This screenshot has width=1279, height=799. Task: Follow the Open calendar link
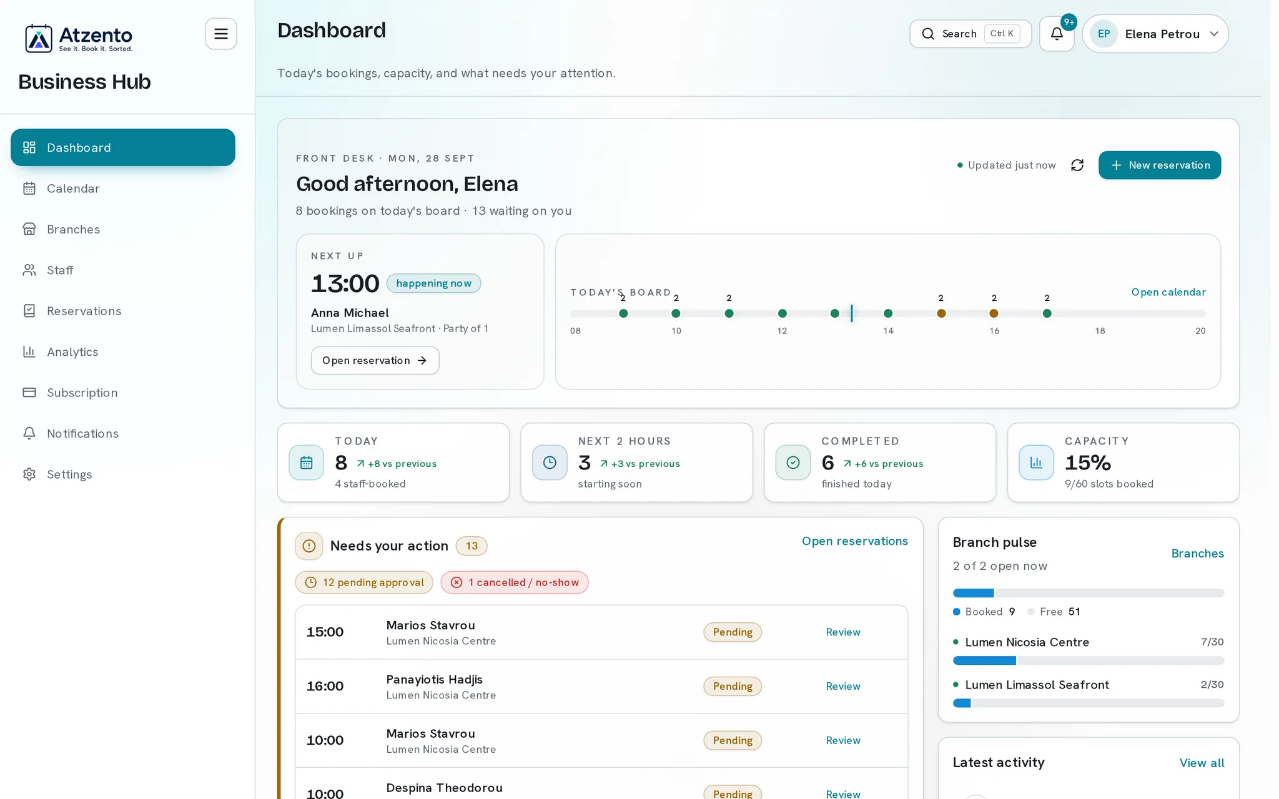click(x=1168, y=292)
